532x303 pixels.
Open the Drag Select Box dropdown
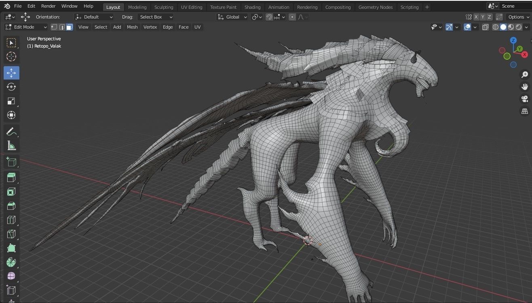pyautogui.click(x=155, y=17)
